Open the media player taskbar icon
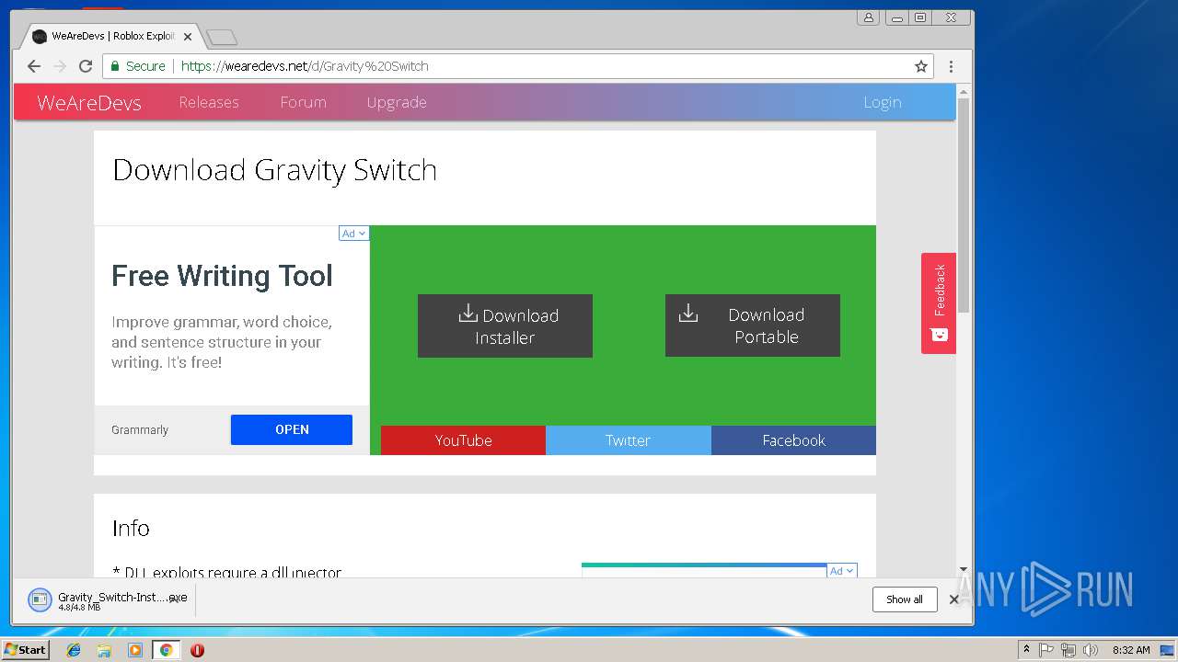1178x662 pixels. pos(135,650)
